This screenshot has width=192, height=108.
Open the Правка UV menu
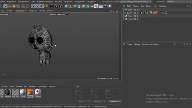click(68, 2)
